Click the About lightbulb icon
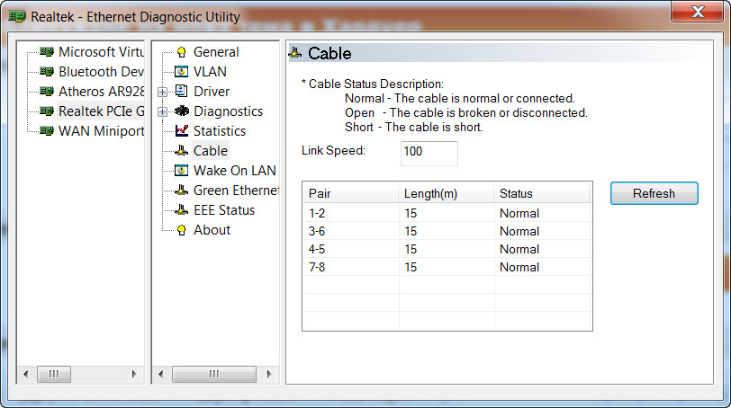 [x=181, y=230]
